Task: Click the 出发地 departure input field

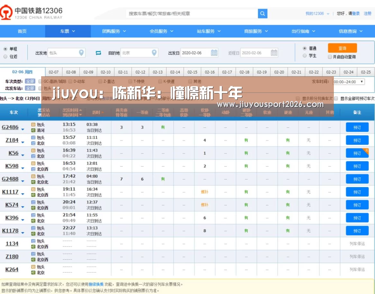Action: point(67,53)
